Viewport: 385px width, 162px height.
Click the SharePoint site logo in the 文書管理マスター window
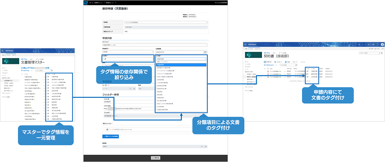coord(11,61)
